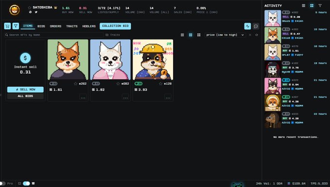Image resolution: width=330 pixels, height=187 pixels.
Task: Click the 3/72 (4.17%) listed/supply stat
Action: 109,10
